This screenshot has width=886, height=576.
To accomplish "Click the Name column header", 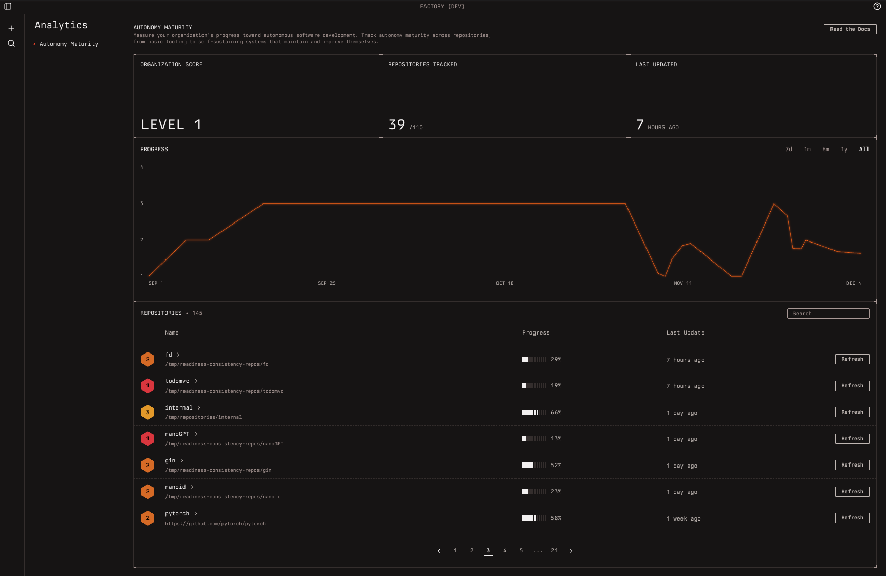I will pos(172,333).
